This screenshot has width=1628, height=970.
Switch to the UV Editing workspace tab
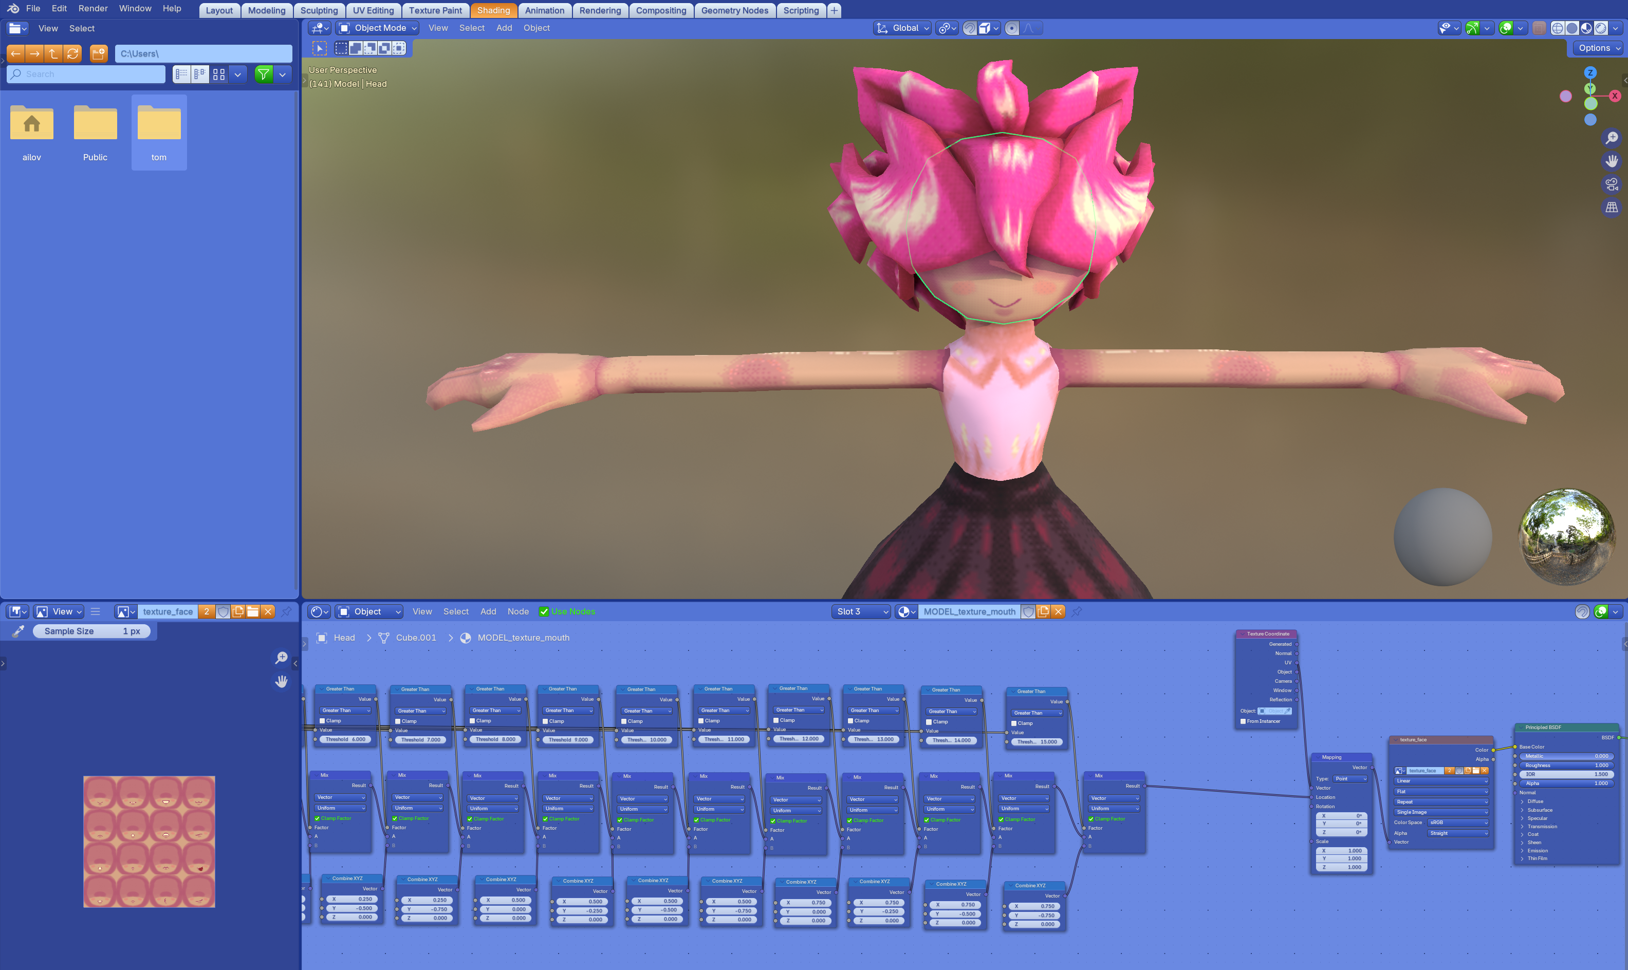(x=373, y=10)
